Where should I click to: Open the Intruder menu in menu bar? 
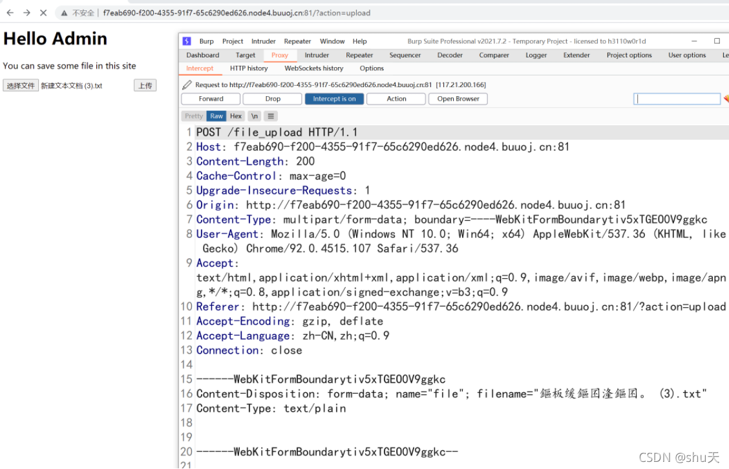(x=264, y=41)
